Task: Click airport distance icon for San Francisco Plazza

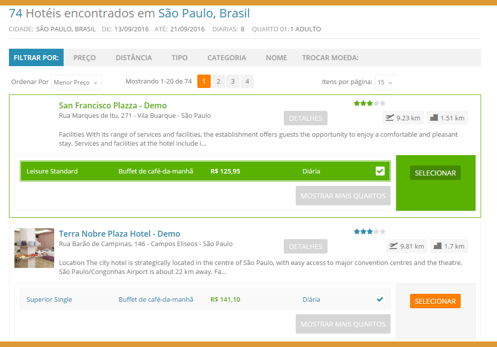Action: [390, 118]
